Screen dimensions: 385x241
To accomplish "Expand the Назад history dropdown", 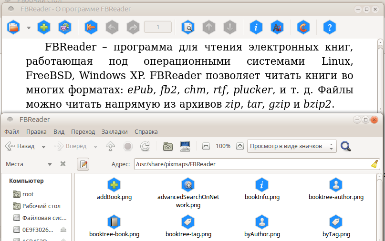I will (x=43, y=147).
